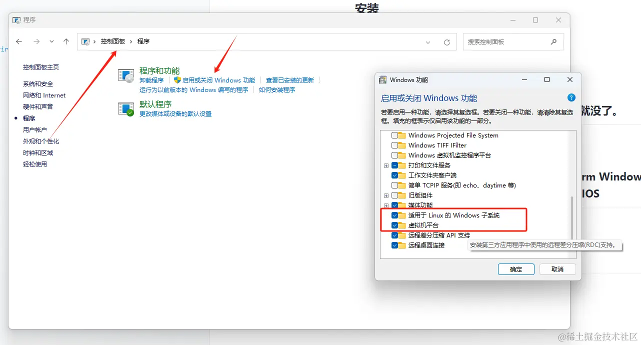
Task: Uncheck the 工作文件夹客户端 checkbox
Action: point(394,175)
